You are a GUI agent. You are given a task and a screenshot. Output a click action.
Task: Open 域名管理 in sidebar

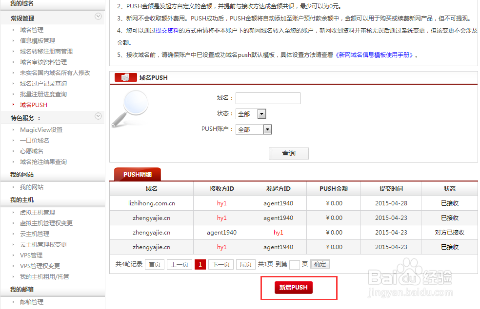pyautogui.click(x=32, y=30)
